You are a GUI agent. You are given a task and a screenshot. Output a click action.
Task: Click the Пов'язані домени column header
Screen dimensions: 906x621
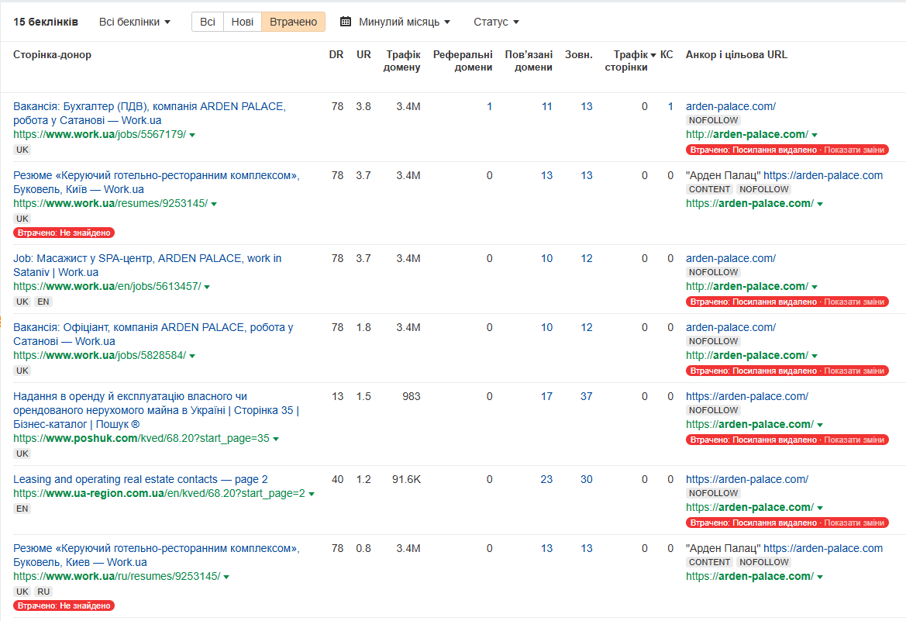[x=529, y=60]
